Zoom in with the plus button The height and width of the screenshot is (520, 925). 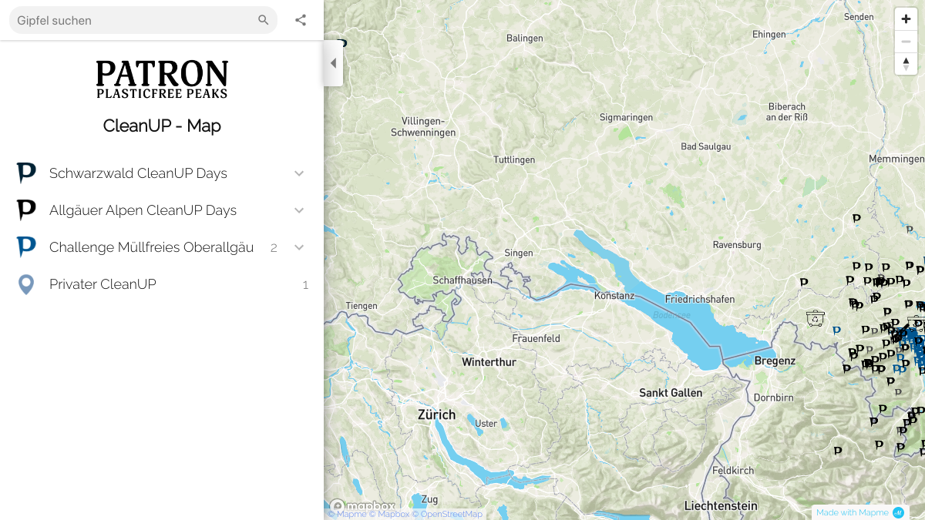click(x=906, y=19)
